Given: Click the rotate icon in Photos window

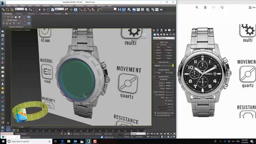Looking at the screenshot, I should [222, 7].
